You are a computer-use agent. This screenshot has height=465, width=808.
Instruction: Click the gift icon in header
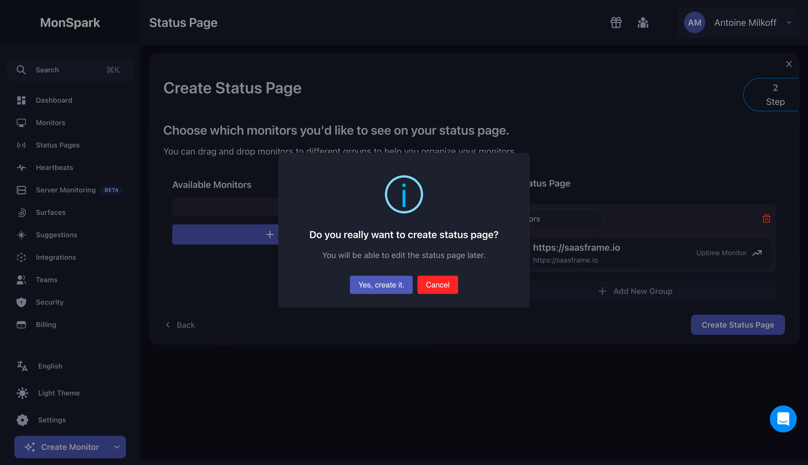616,23
